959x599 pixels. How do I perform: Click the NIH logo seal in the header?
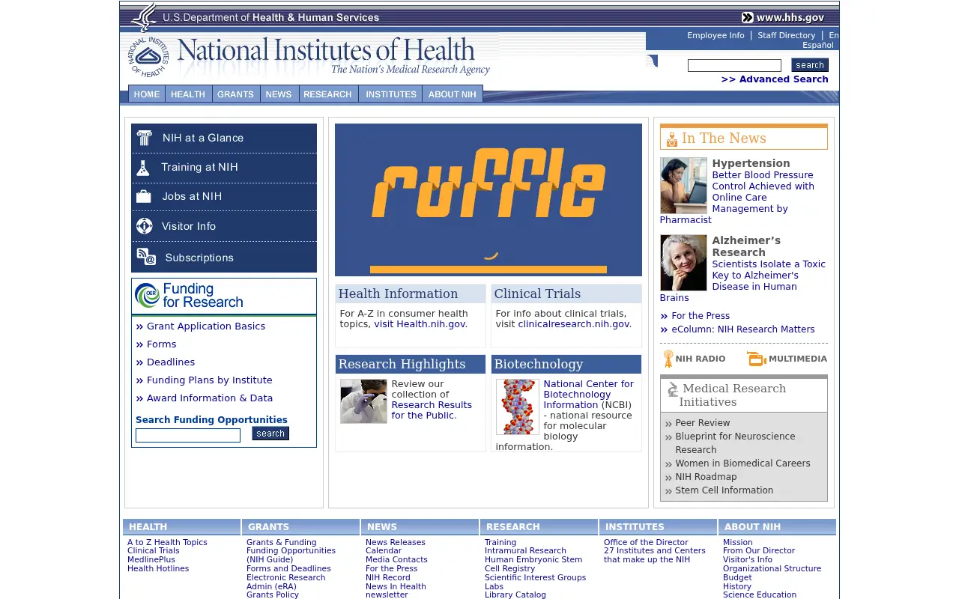click(148, 57)
